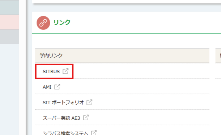
Task: Open the AMI link
Action: point(47,87)
